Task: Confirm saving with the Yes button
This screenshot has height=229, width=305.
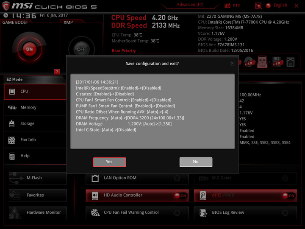Action: point(110,162)
